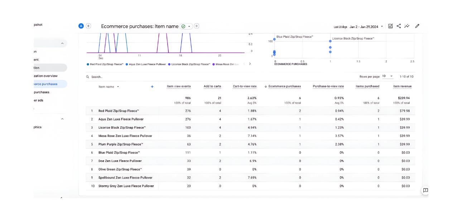Customize report with the pencil icon
Image resolution: width=462 pixels, height=220 pixels.
417,26
